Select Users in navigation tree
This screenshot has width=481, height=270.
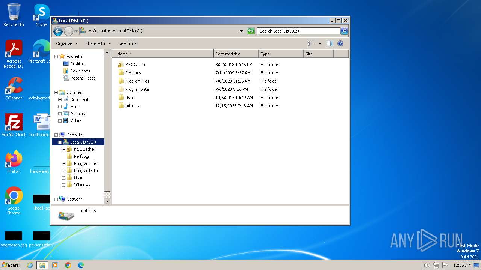[76, 178]
